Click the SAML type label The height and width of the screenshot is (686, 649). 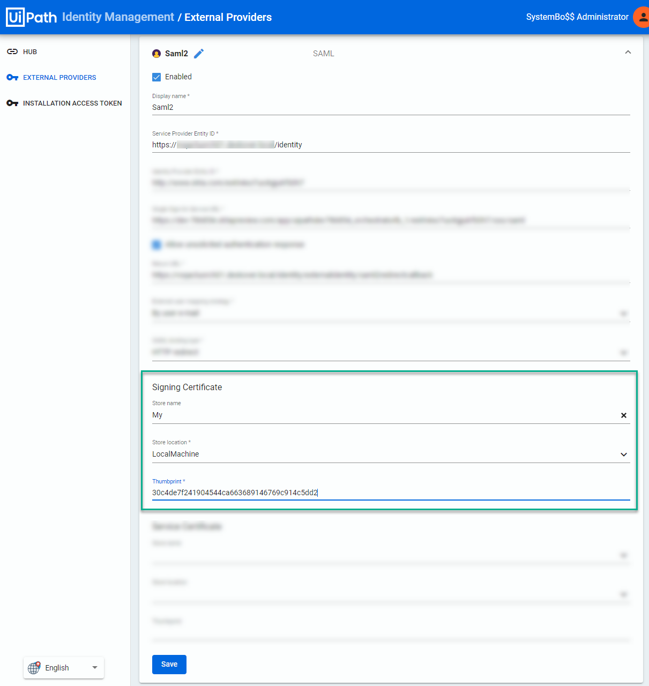pos(324,54)
